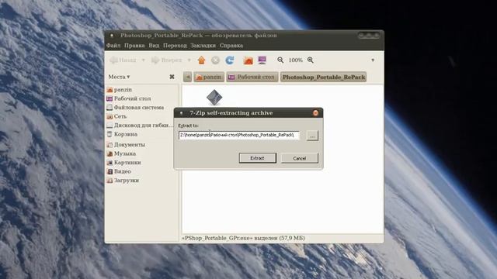Zoom out with the minus magnifier
497x279 pixels.
tap(280, 60)
